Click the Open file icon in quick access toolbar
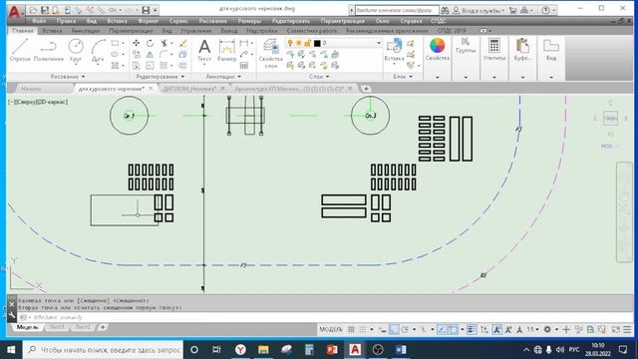Viewport: 638px width, 359px height. tap(34, 10)
